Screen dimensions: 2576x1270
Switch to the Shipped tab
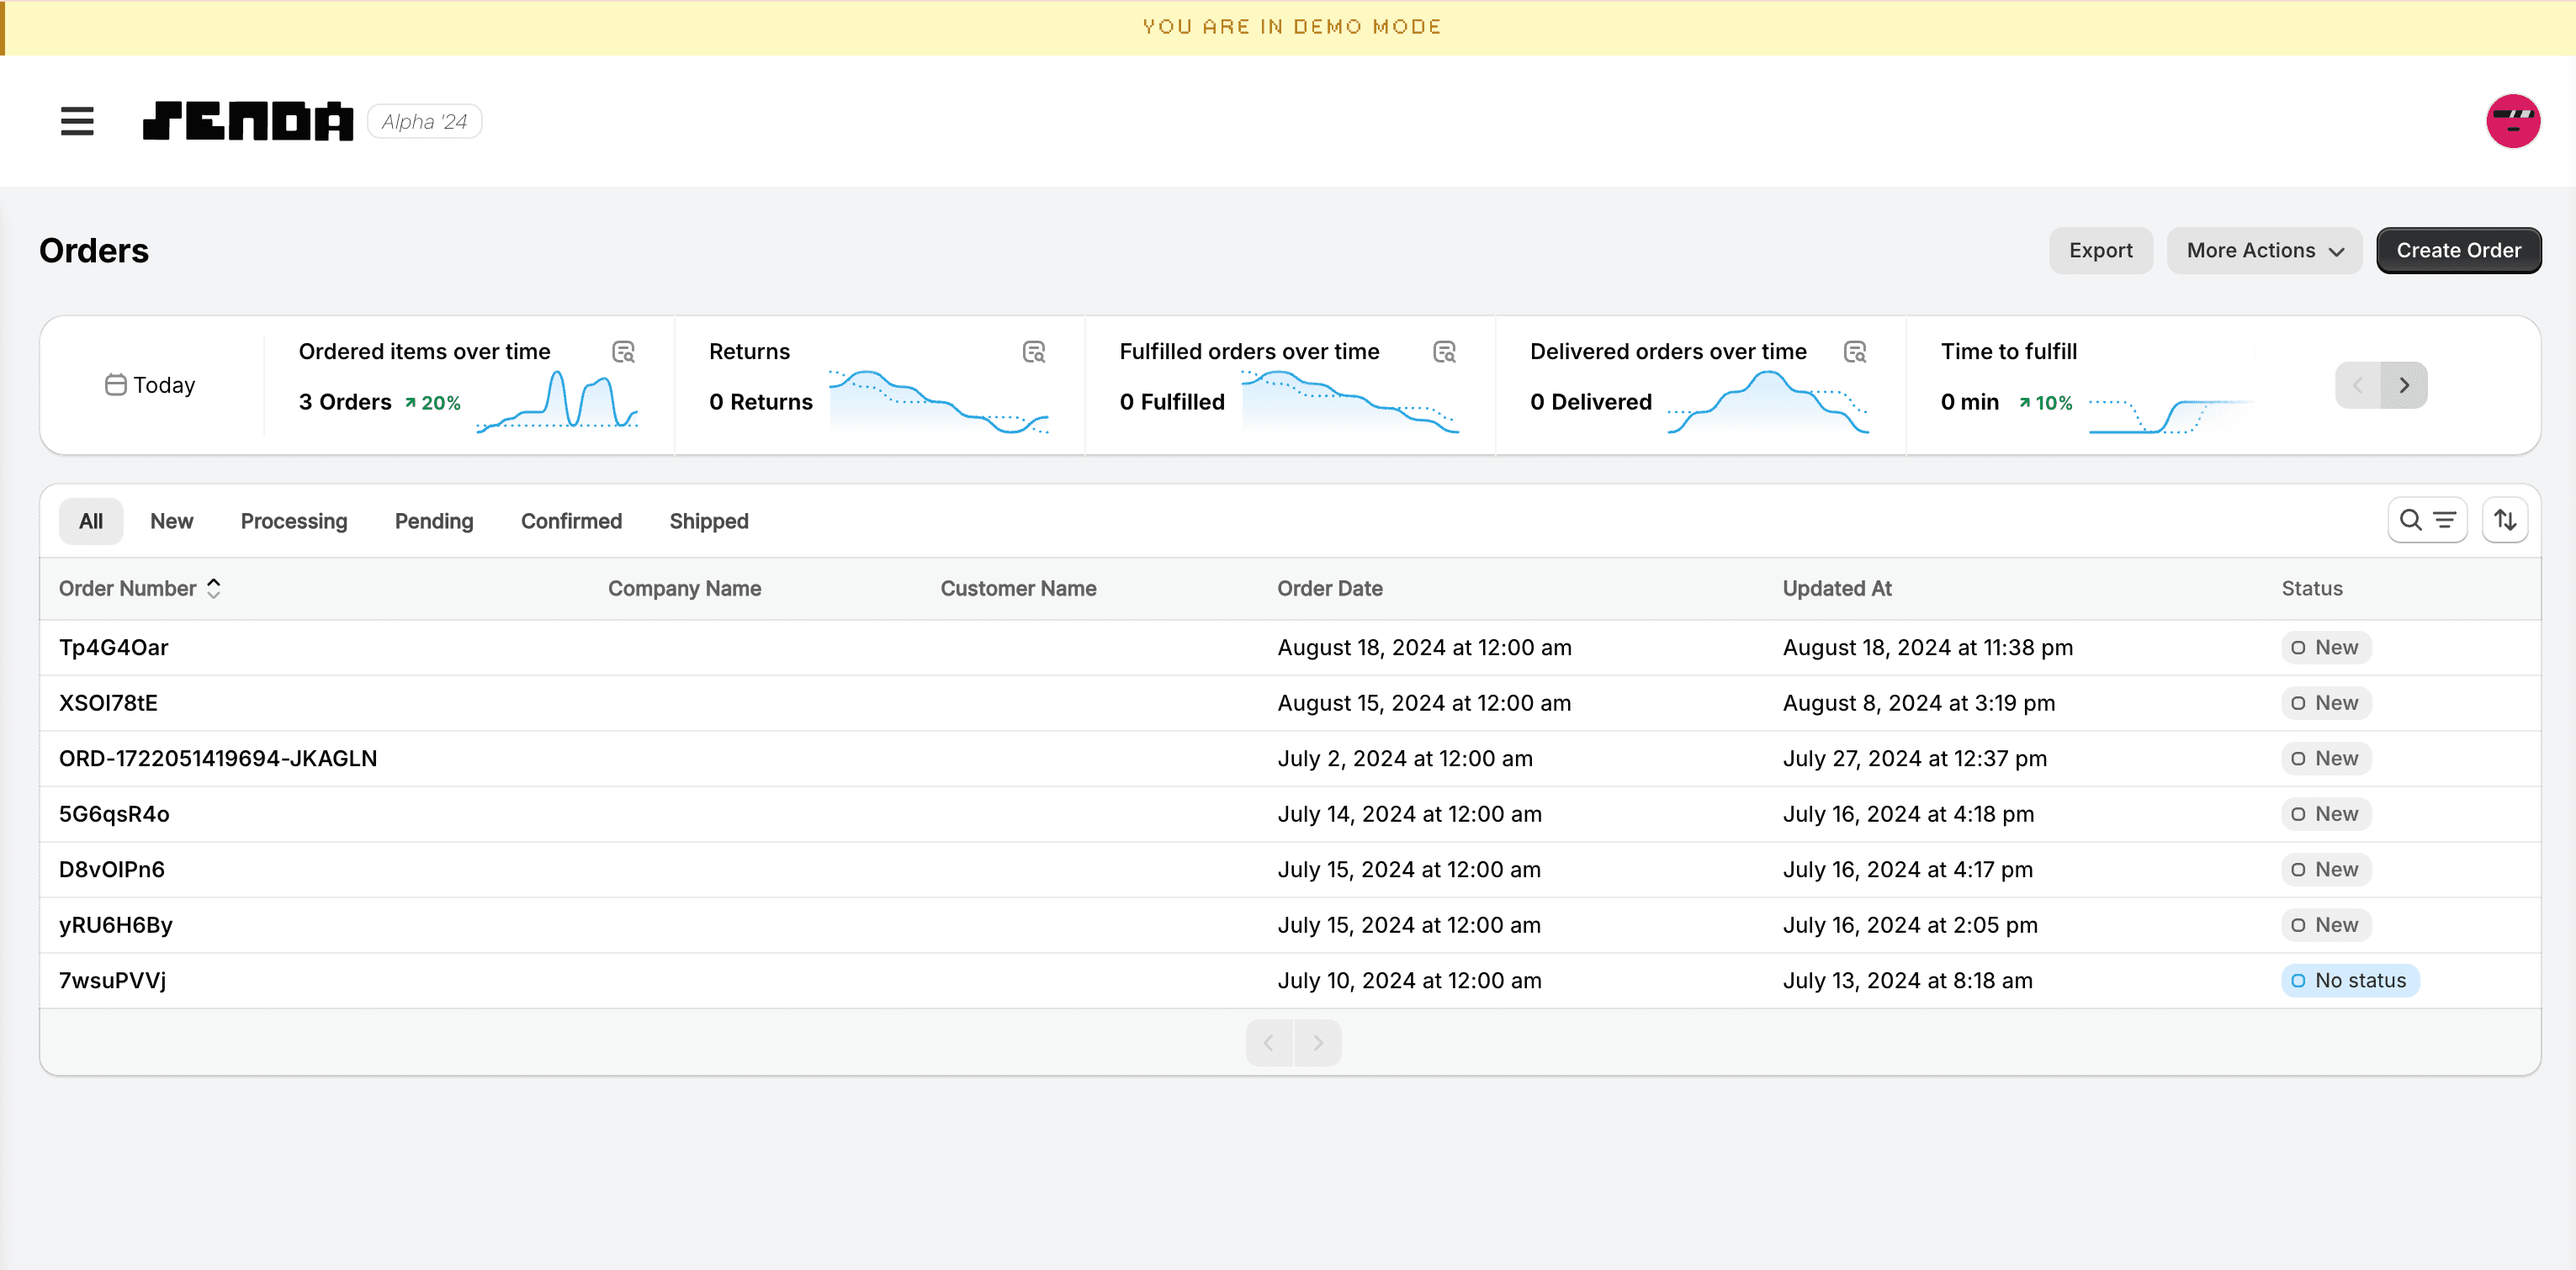[709, 521]
